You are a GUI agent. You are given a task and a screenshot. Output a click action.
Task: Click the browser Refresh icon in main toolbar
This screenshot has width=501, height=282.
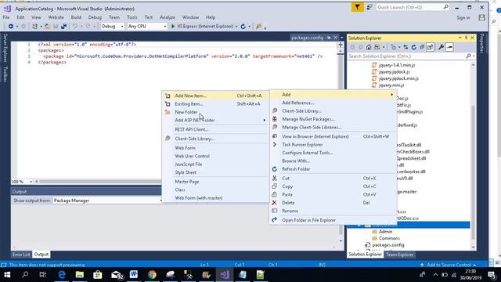click(243, 26)
